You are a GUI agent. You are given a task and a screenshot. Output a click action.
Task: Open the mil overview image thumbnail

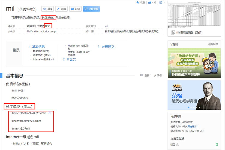(194, 15)
